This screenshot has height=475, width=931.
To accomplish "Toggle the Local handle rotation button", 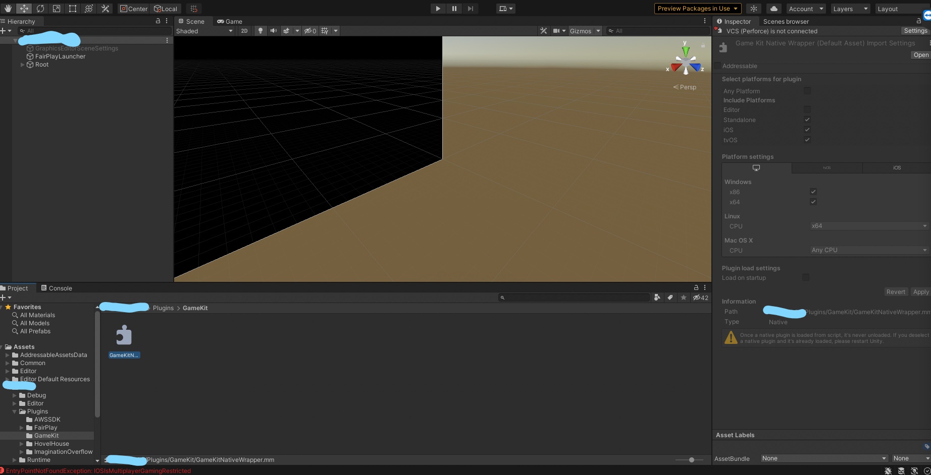I will (166, 9).
